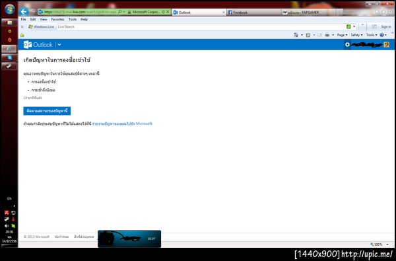The image size is (396, 261).
Task: Open the Safety dropdown menu
Action: pyautogui.click(x=356, y=35)
